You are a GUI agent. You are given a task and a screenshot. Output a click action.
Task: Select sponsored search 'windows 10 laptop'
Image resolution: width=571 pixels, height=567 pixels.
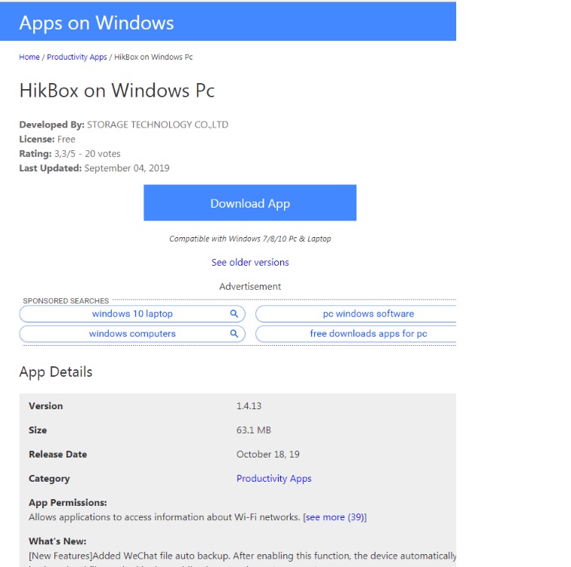click(x=132, y=314)
